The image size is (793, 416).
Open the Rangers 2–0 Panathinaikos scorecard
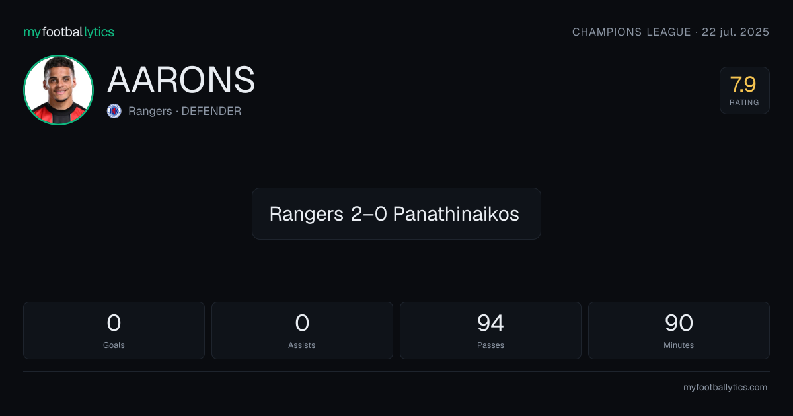(x=397, y=213)
